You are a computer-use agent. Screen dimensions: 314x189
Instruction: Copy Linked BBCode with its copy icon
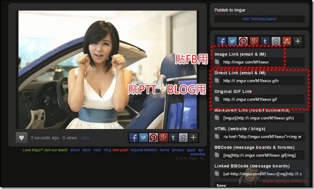(217, 174)
